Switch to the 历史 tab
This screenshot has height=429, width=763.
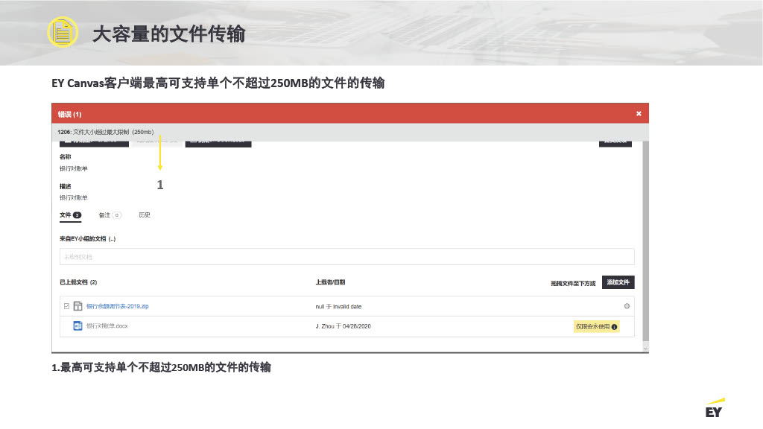[145, 215]
